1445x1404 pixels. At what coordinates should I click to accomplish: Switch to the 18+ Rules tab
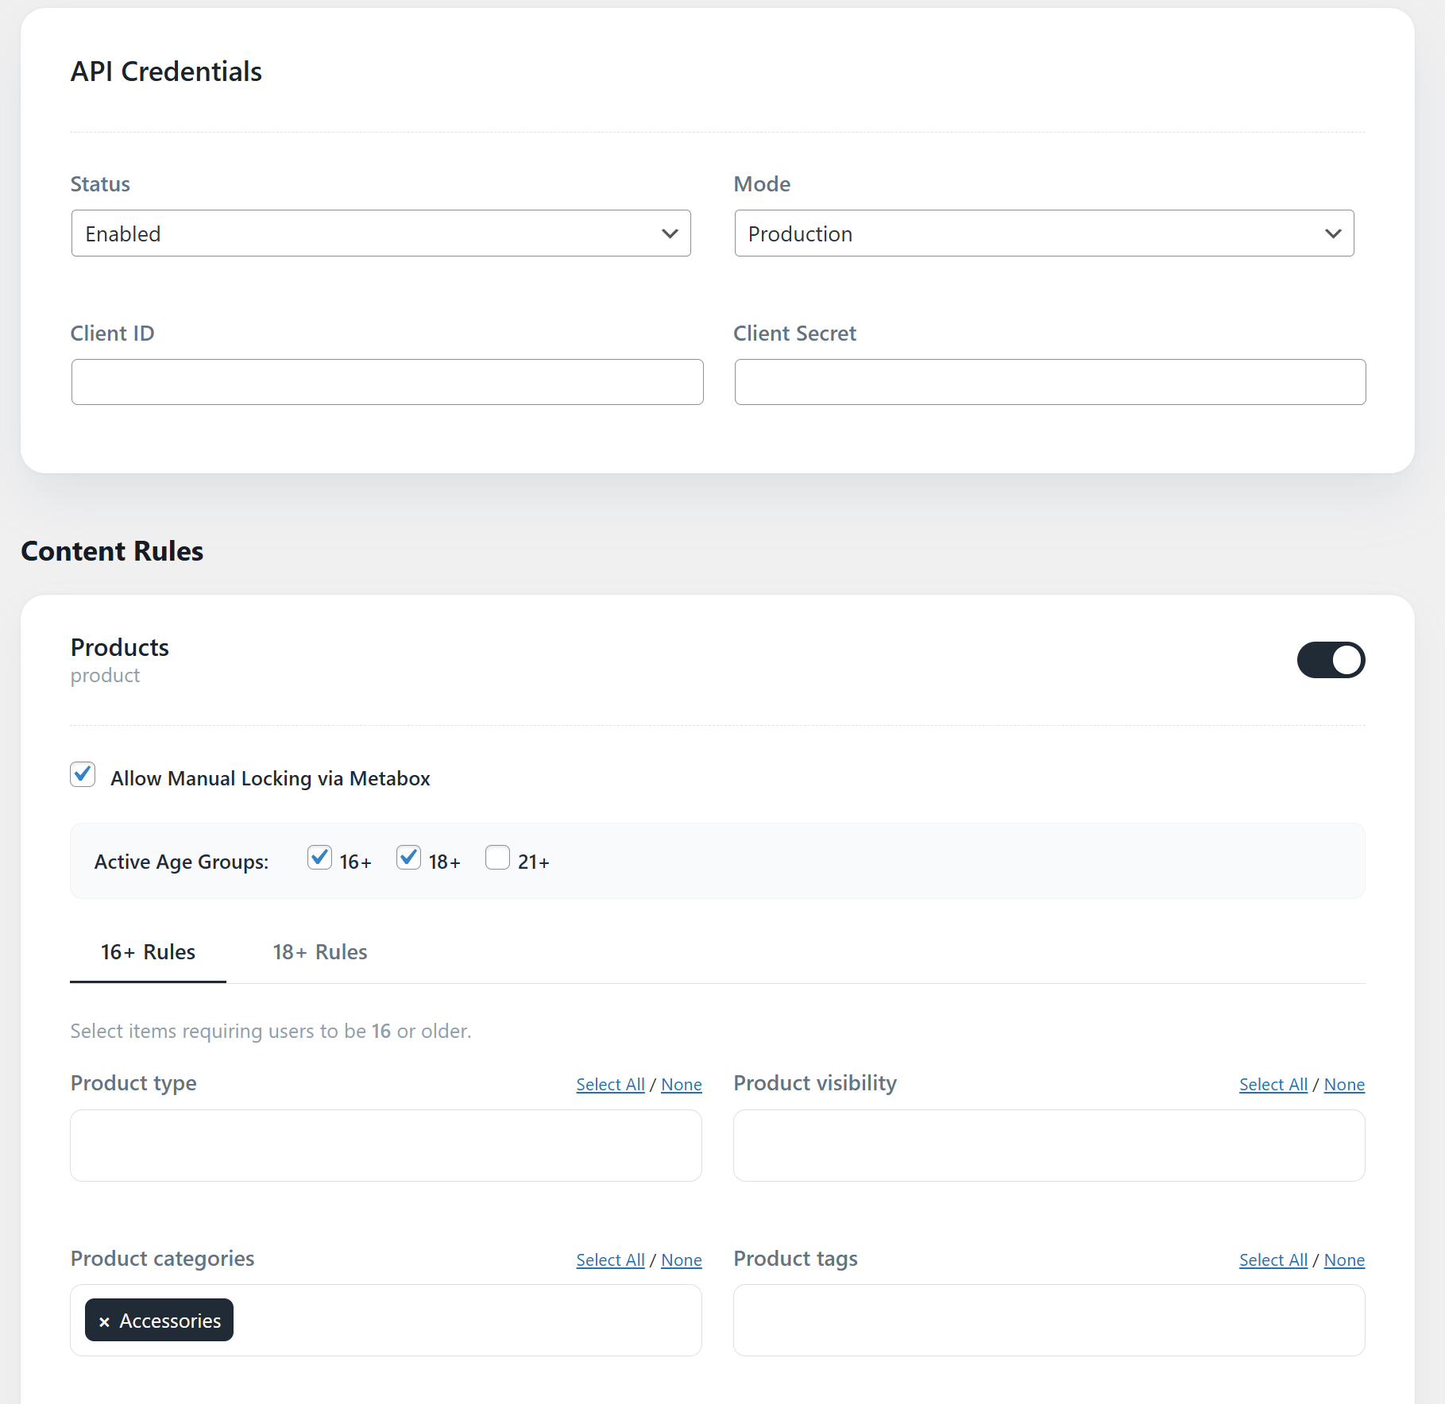click(x=320, y=952)
